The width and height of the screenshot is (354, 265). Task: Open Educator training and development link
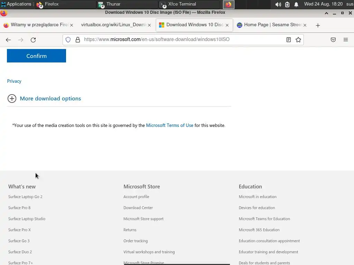click(268, 252)
